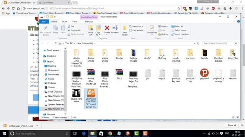Collapse the ribbon with the chevron
245x137 pixels.
tap(235, 21)
